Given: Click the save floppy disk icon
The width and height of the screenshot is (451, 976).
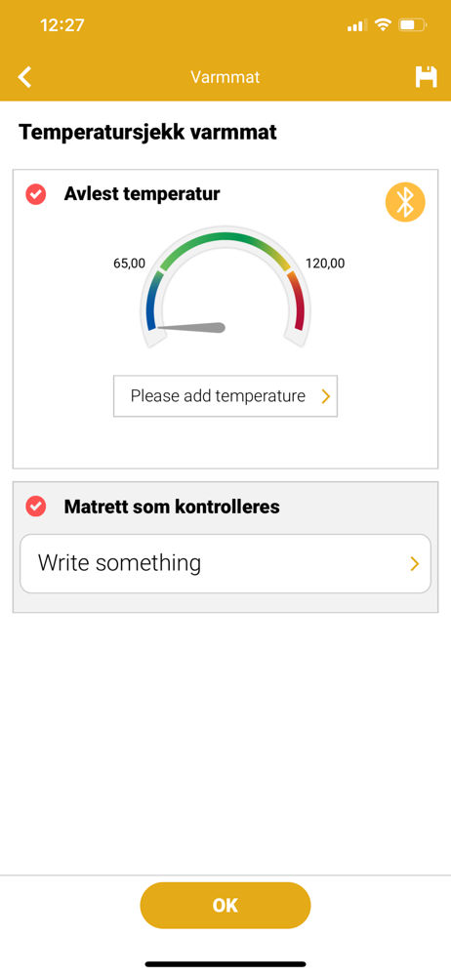Looking at the screenshot, I should point(426,77).
